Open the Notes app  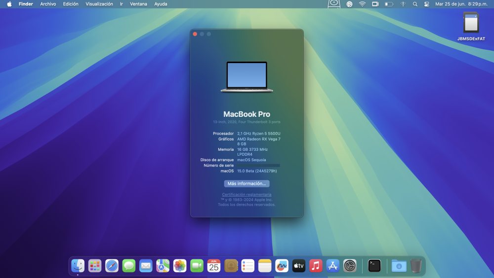click(265, 266)
